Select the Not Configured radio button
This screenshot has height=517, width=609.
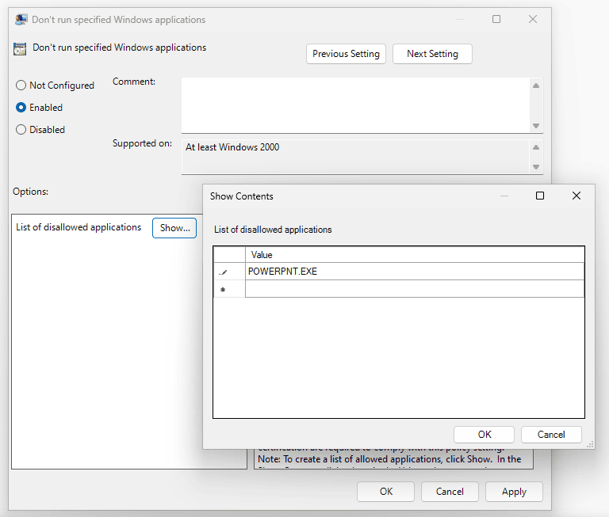[x=21, y=86]
